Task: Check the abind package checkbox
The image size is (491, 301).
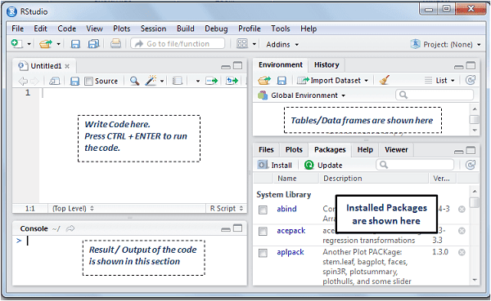Action: tap(263, 210)
